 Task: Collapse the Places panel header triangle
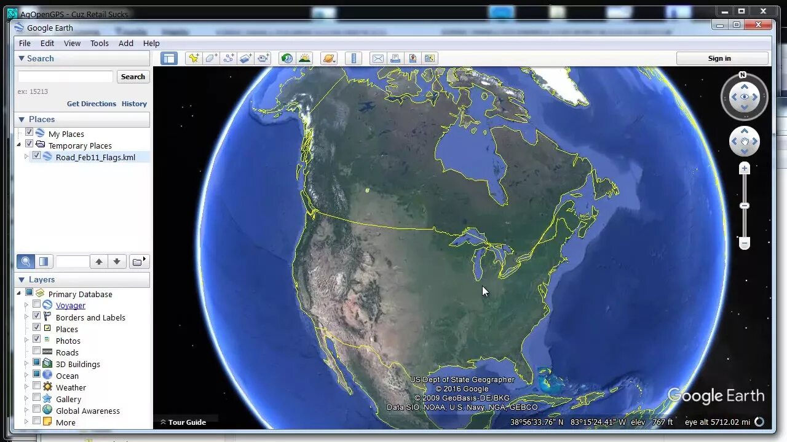coord(22,119)
